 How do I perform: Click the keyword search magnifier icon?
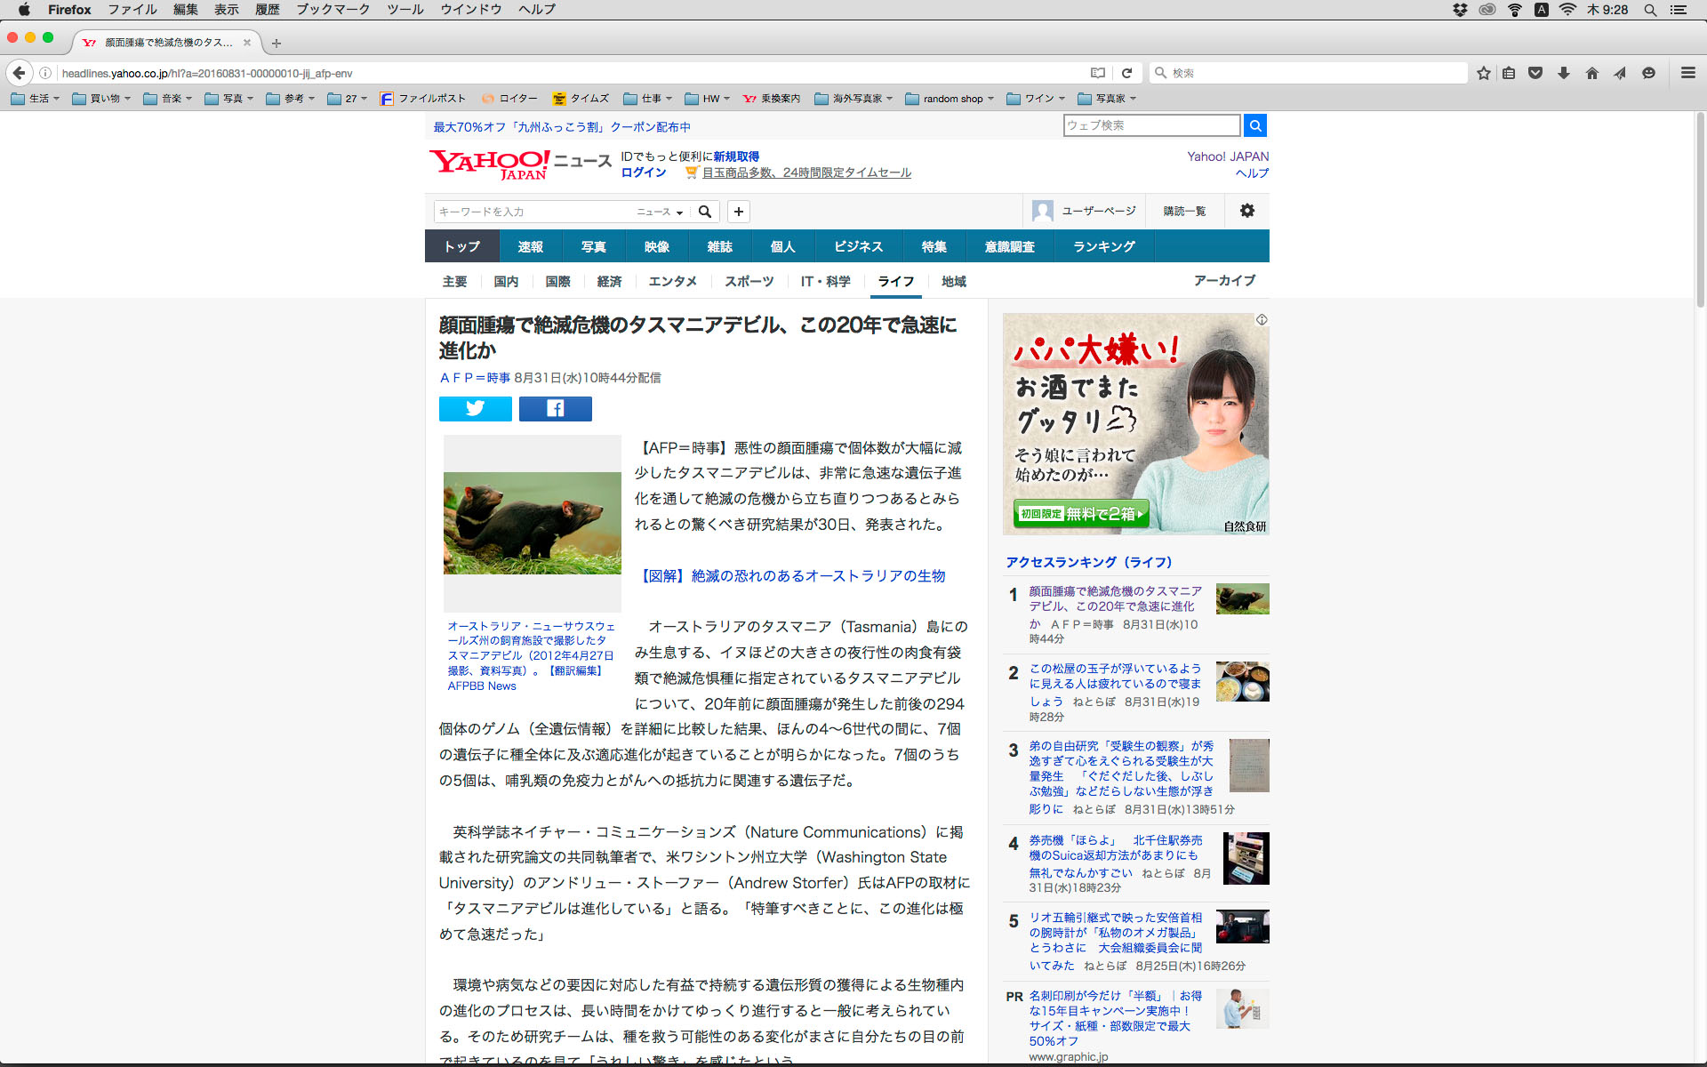(704, 212)
